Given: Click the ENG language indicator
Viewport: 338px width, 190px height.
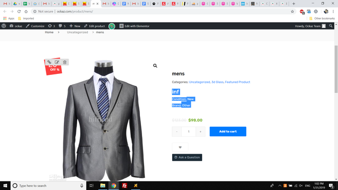Looking at the screenshot, I should pos(307,185).
